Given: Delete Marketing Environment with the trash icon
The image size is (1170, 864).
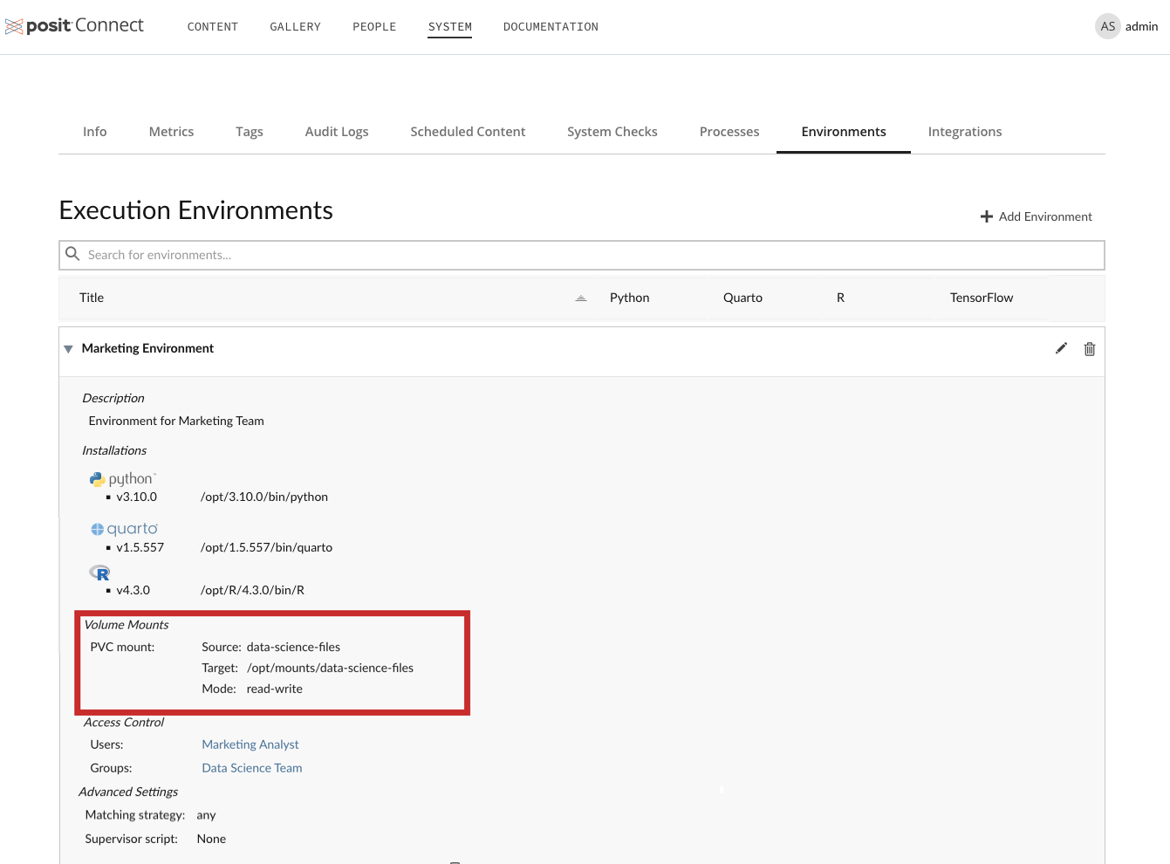Looking at the screenshot, I should pos(1090,349).
